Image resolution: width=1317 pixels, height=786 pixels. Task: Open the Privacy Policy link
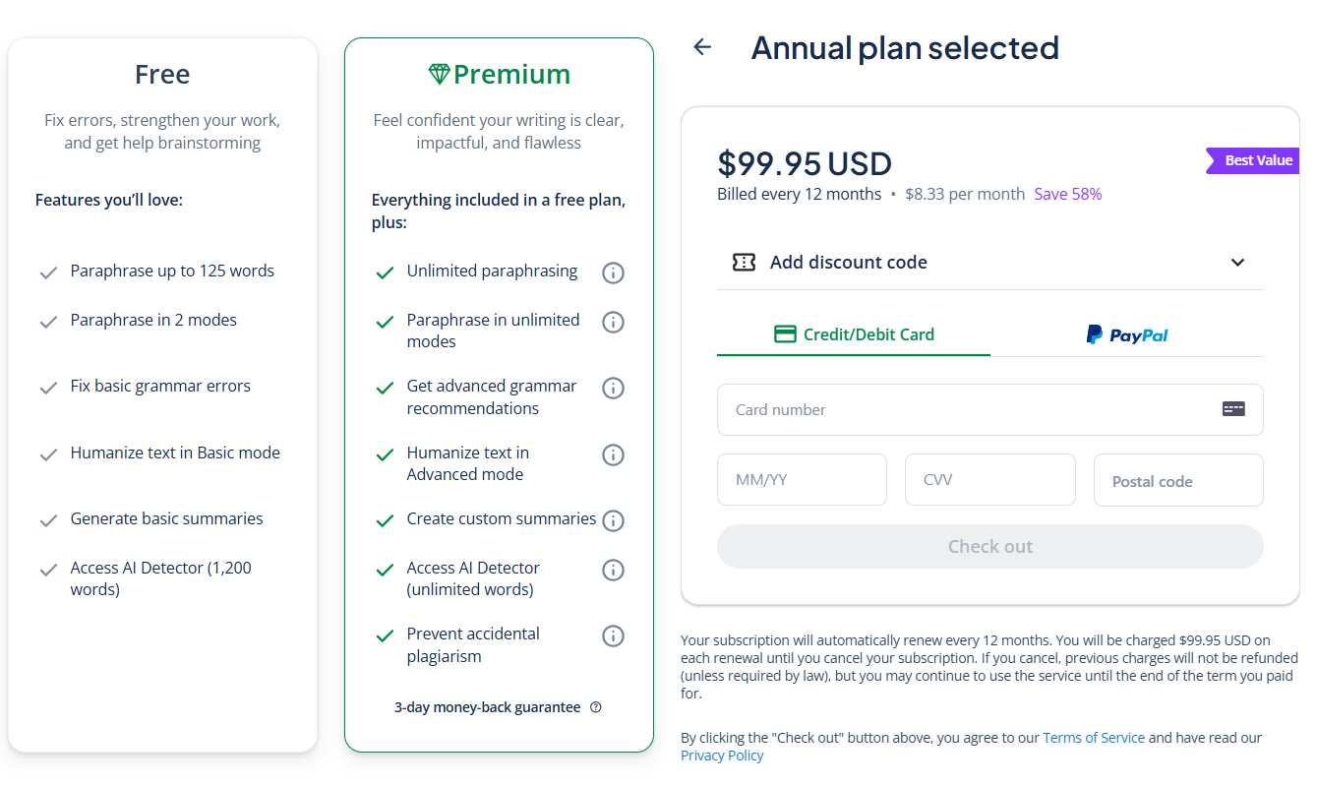[722, 756]
